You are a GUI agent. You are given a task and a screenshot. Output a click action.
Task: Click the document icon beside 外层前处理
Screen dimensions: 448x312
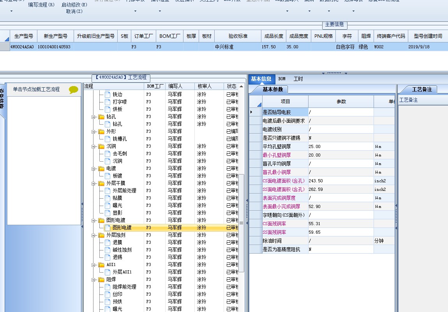tap(108, 190)
